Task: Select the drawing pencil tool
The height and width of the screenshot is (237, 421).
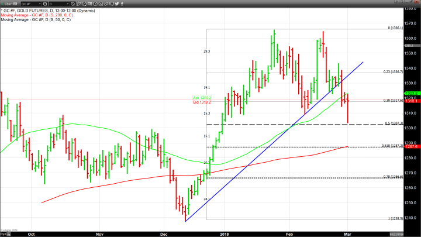Action: [x=78, y=4]
